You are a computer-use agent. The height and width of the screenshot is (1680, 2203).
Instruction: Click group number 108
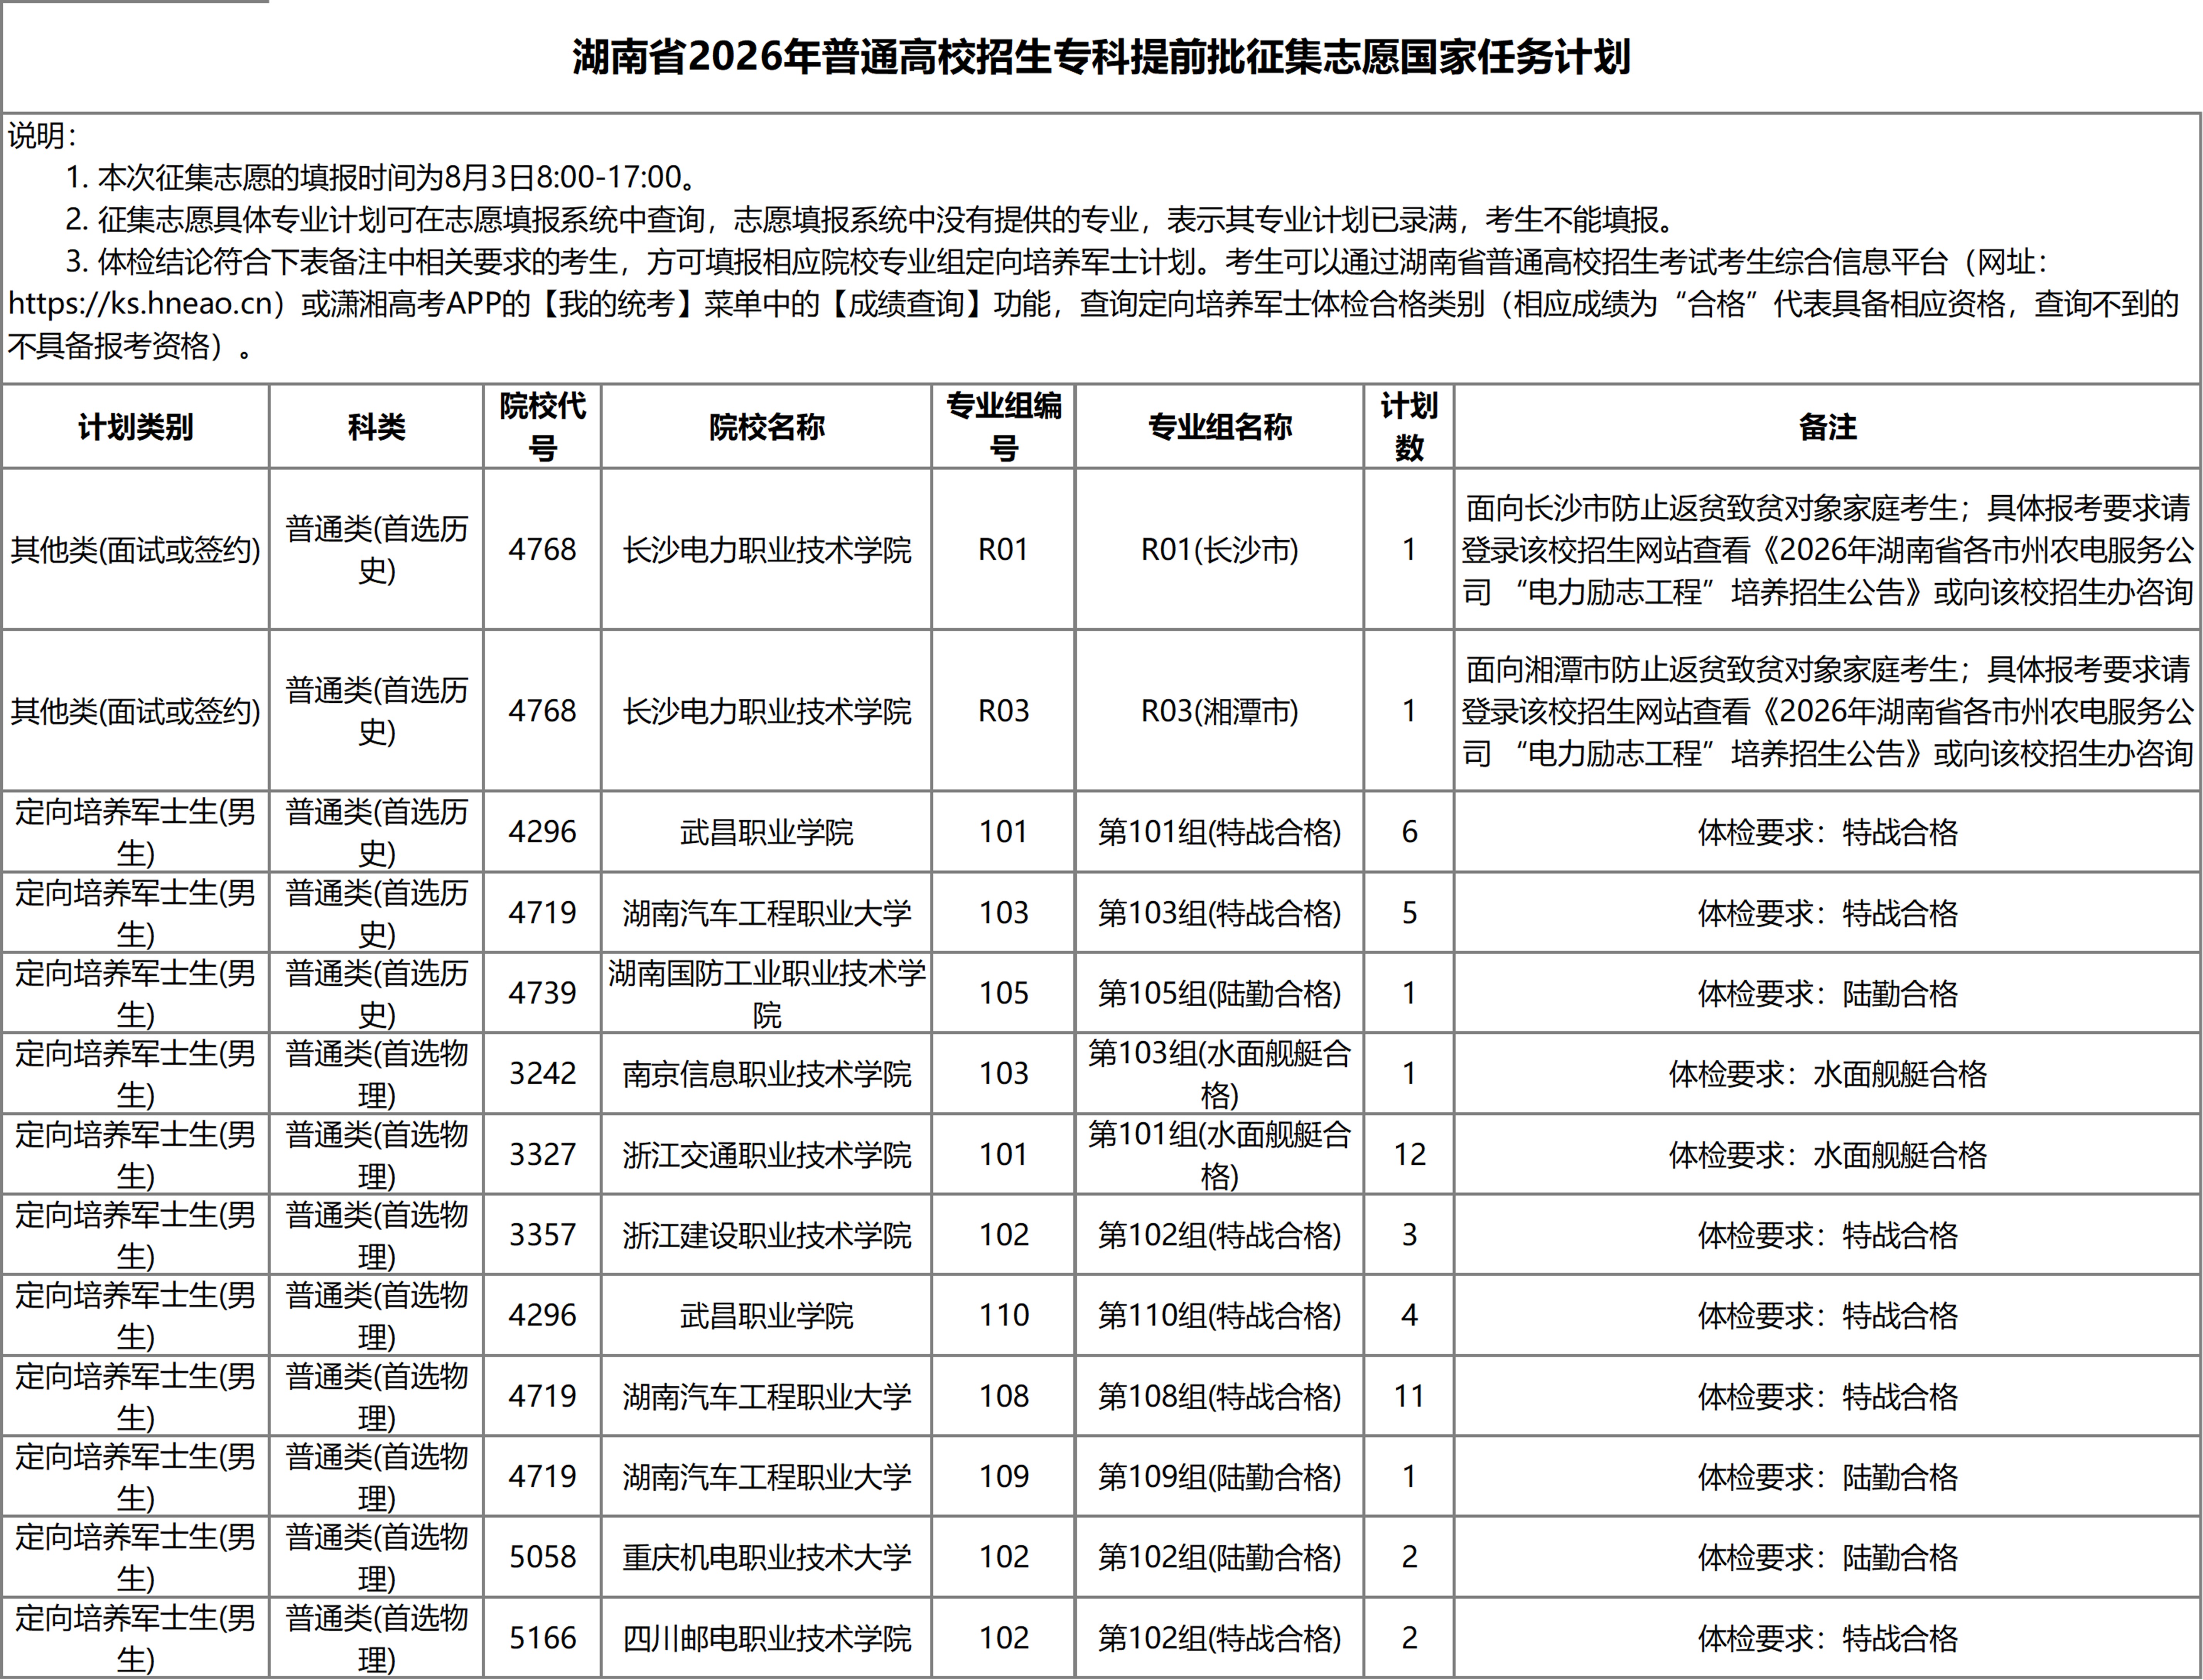click(x=1003, y=1396)
